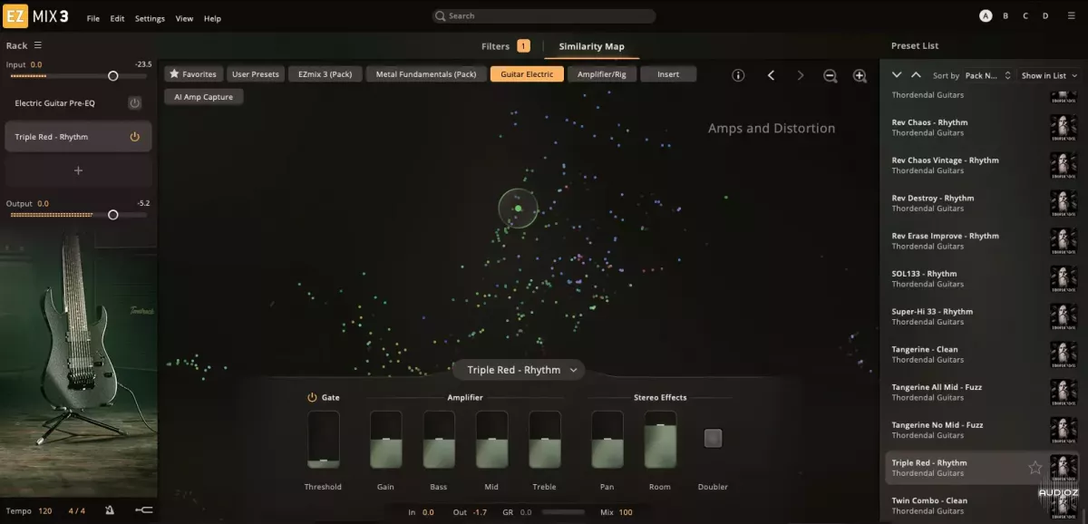Click the Amplifier/Rig filter
Screen dimensions: 1088x524
pos(602,74)
